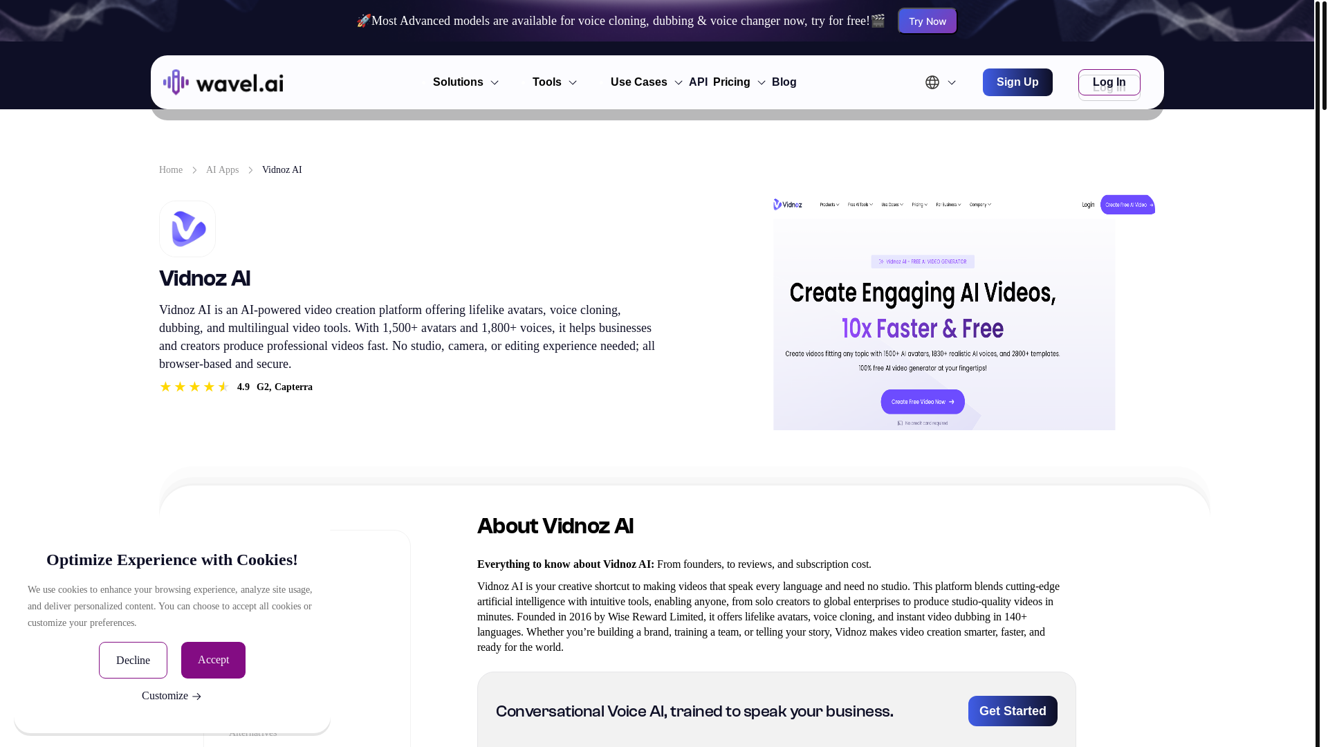Open the Pricing menu item
The height and width of the screenshot is (747, 1328).
(x=732, y=82)
